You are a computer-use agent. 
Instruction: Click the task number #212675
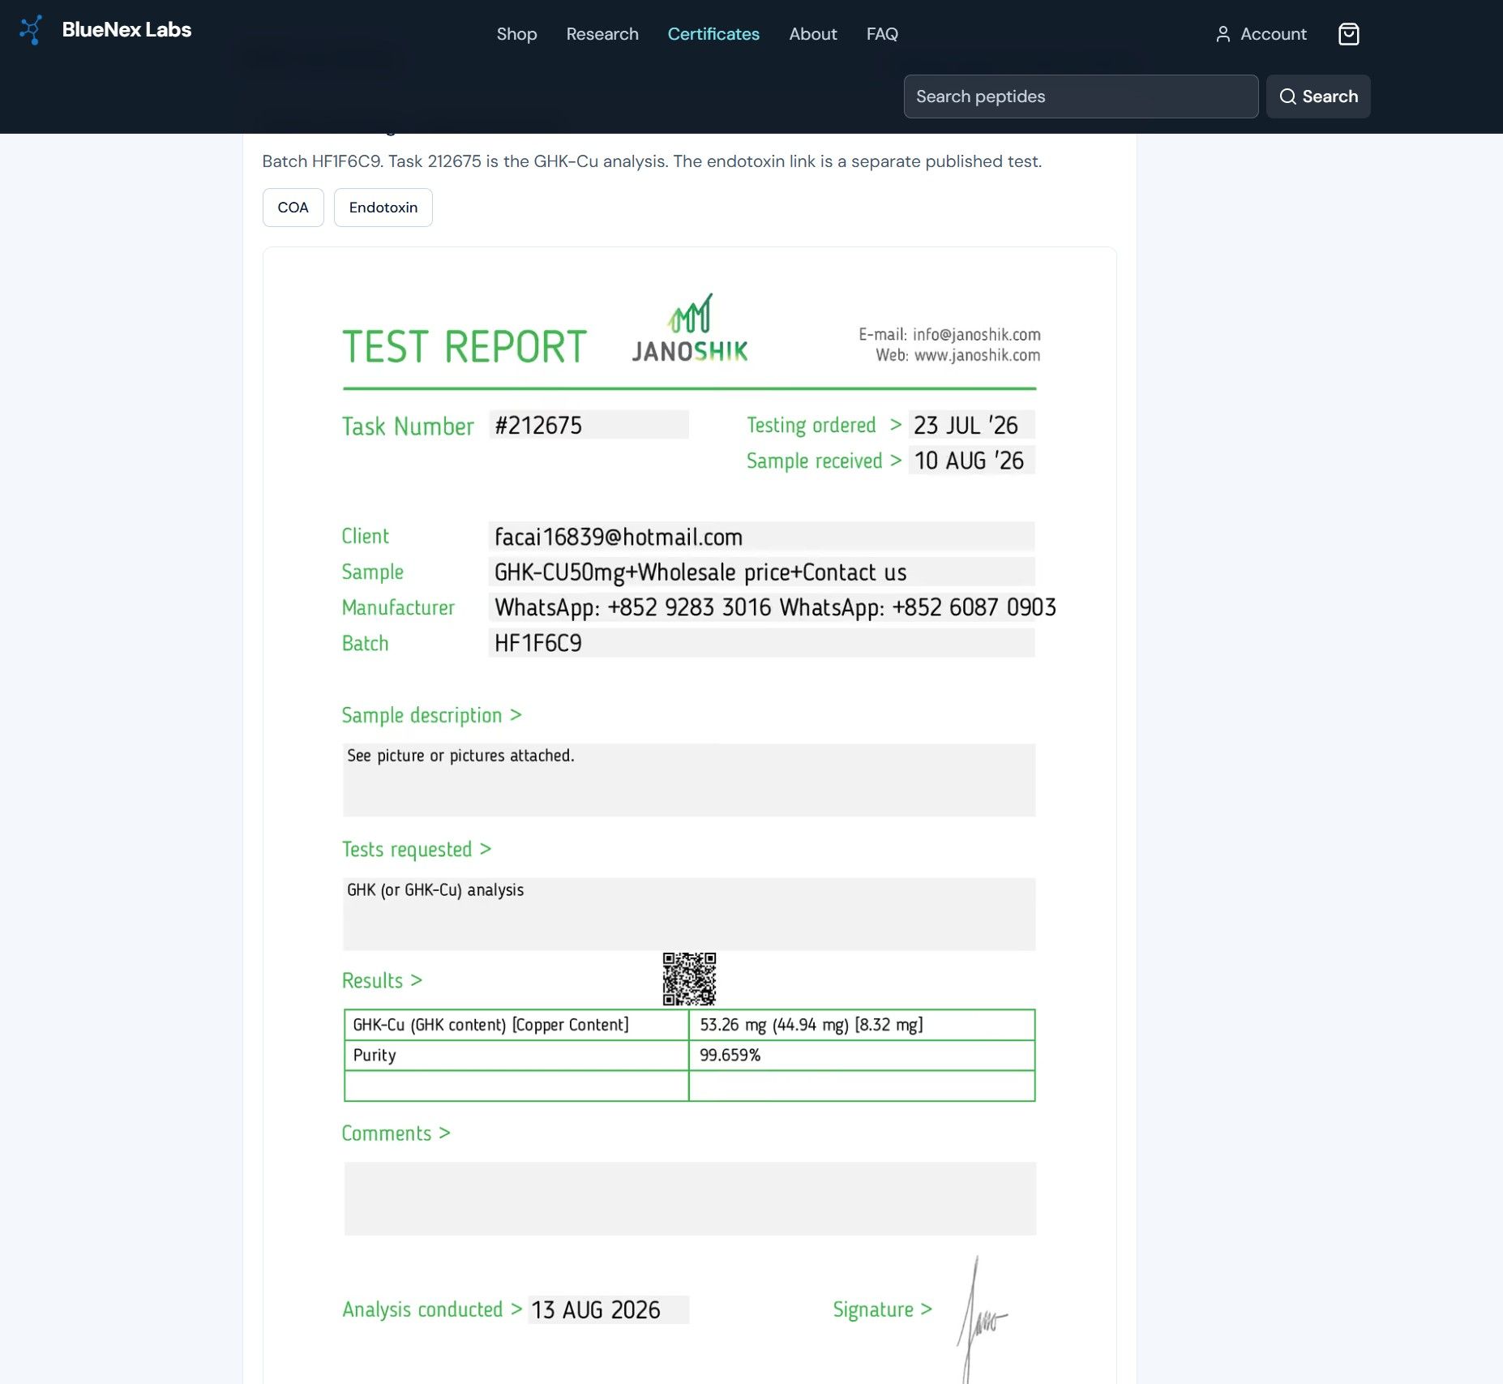(x=538, y=426)
